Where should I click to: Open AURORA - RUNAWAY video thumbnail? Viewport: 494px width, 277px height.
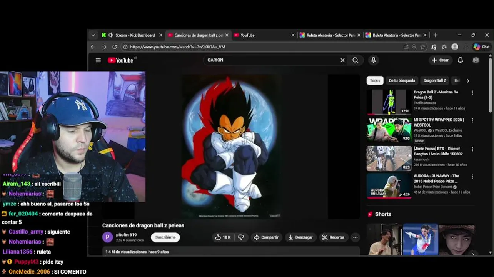(389, 186)
